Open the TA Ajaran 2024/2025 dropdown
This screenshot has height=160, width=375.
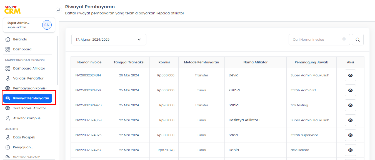[x=109, y=40]
